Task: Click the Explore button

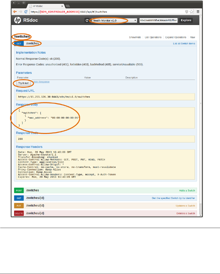Action: (x=186, y=20)
